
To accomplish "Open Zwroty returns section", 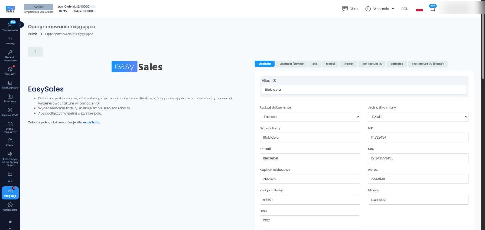I will pos(10,40).
